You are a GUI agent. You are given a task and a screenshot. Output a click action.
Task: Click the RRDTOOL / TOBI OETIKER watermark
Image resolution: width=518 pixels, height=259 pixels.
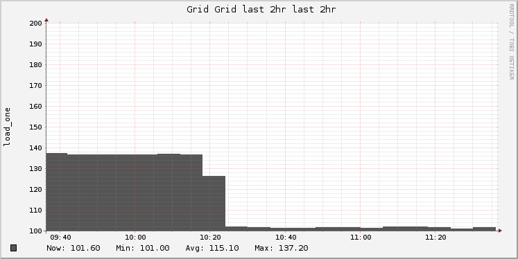point(511,42)
